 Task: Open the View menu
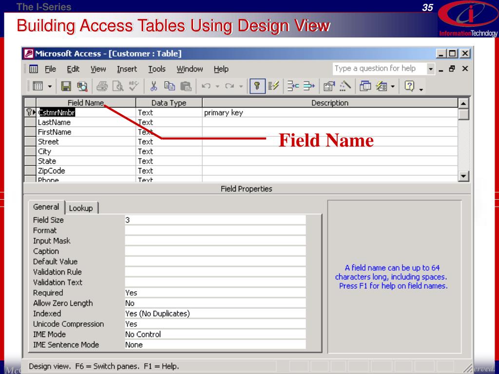pyautogui.click(x=98, y=69)
